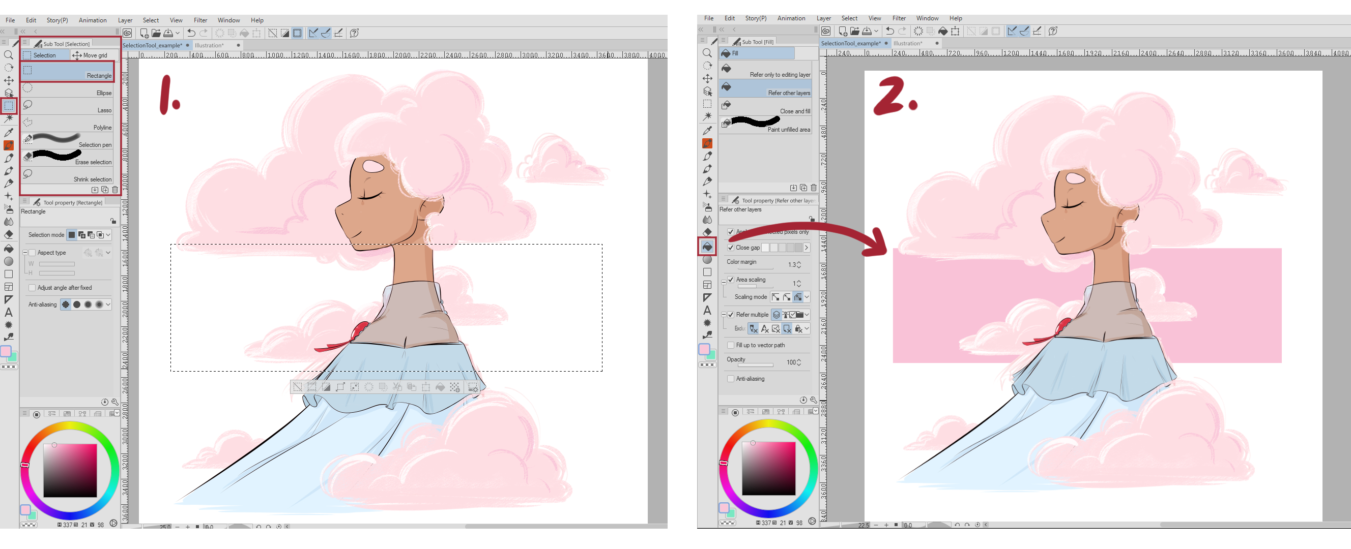The width and height of the screenshot is (1351, 549).
Task: Enable the Aspect type checkbox
Action: (x=32, y=253)
